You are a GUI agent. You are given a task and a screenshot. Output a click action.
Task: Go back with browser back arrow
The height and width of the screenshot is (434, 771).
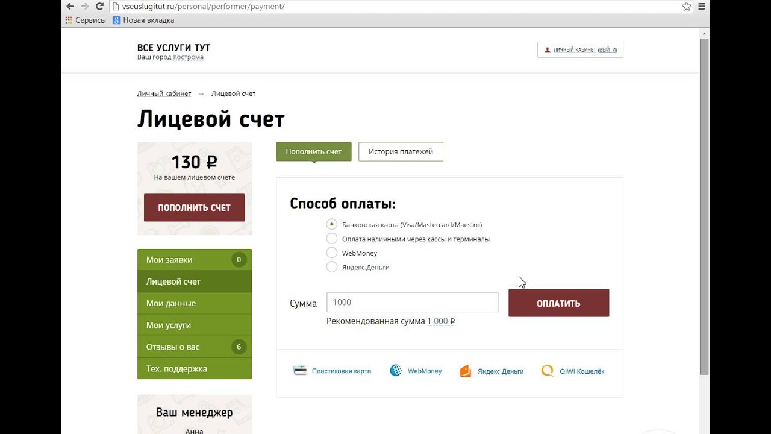(70, 7)
